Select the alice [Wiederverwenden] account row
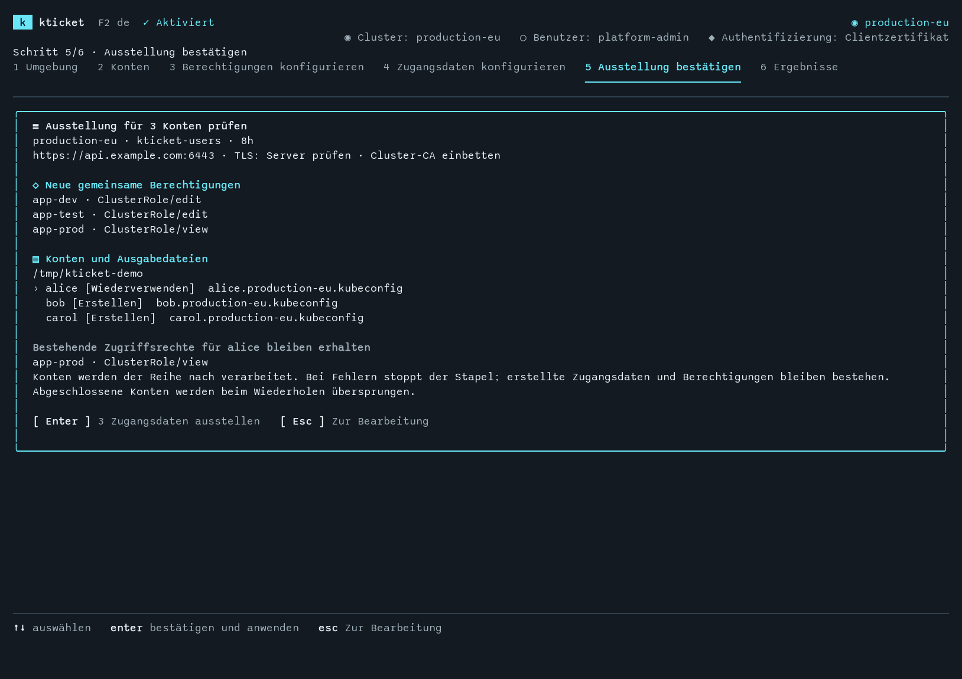 tap(217, 288)
